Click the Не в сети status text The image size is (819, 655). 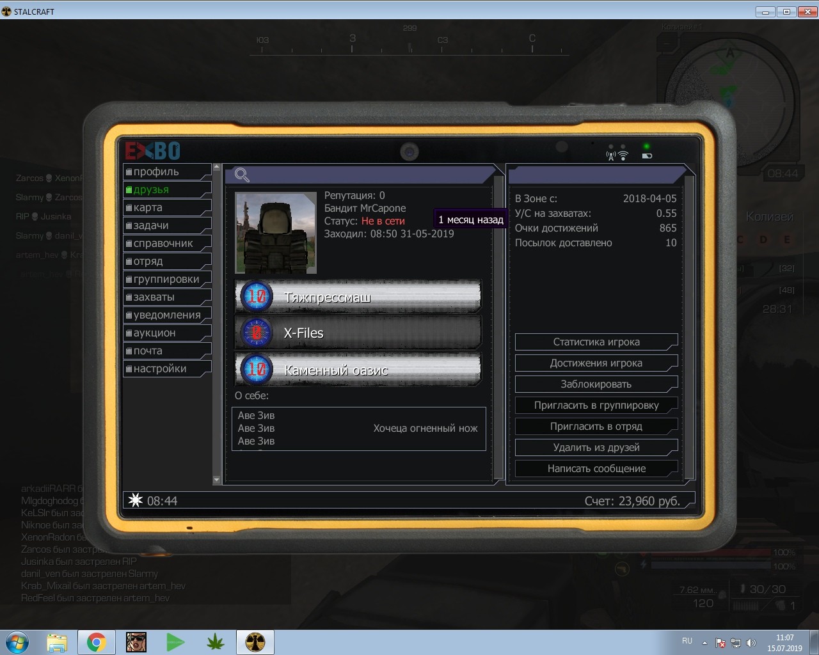point(383,221)
